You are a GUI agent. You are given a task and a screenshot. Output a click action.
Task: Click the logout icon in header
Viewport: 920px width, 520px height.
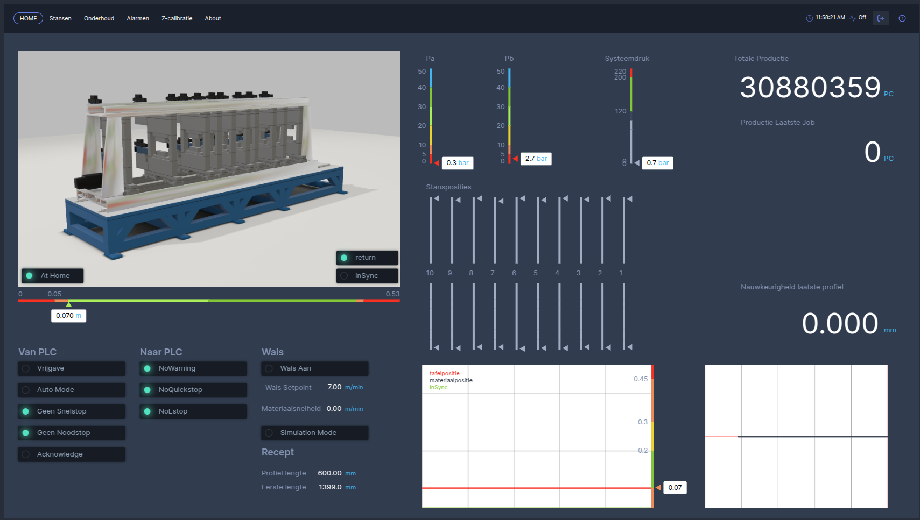point(881,18)
